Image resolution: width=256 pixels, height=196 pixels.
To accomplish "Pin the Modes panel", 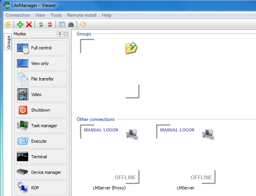I will (59, 34).
